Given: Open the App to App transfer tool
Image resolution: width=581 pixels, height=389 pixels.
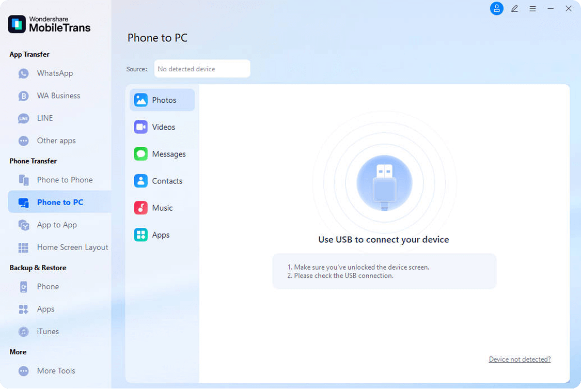Looking at the screenshot, I should (x=57, y=224).
